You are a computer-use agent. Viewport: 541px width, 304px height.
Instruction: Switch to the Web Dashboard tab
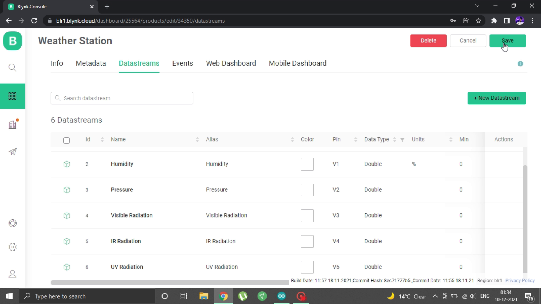pos(231,63)
